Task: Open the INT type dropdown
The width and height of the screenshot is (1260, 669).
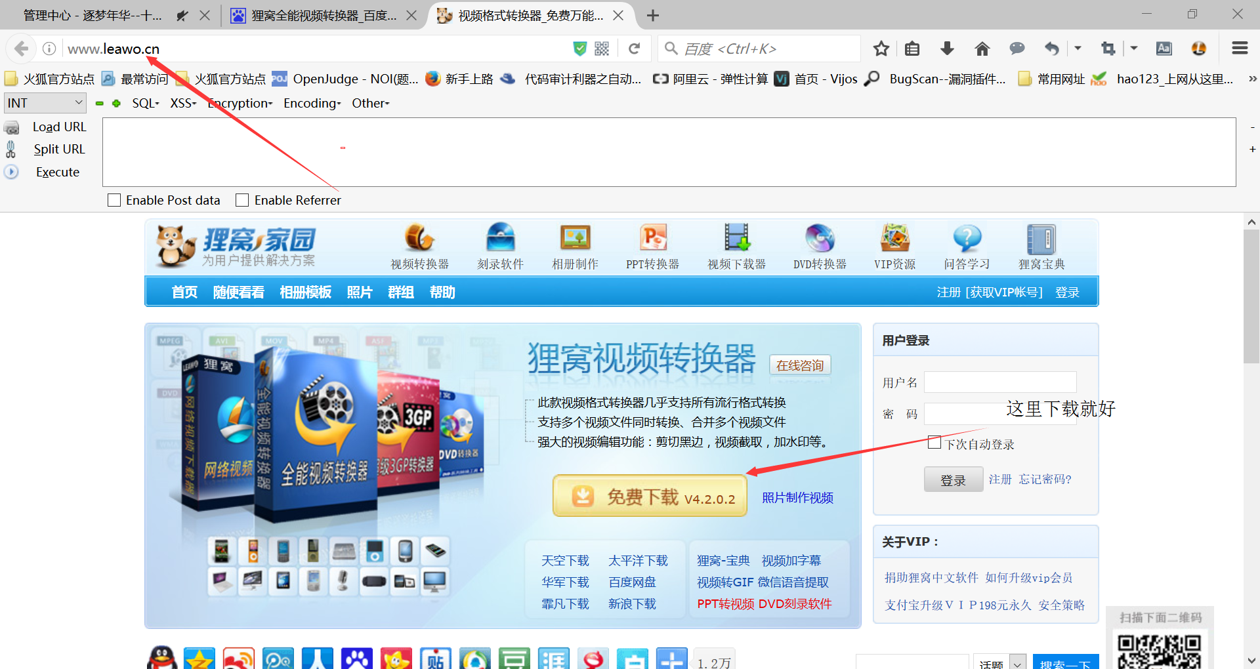Action: click(45, 103)
